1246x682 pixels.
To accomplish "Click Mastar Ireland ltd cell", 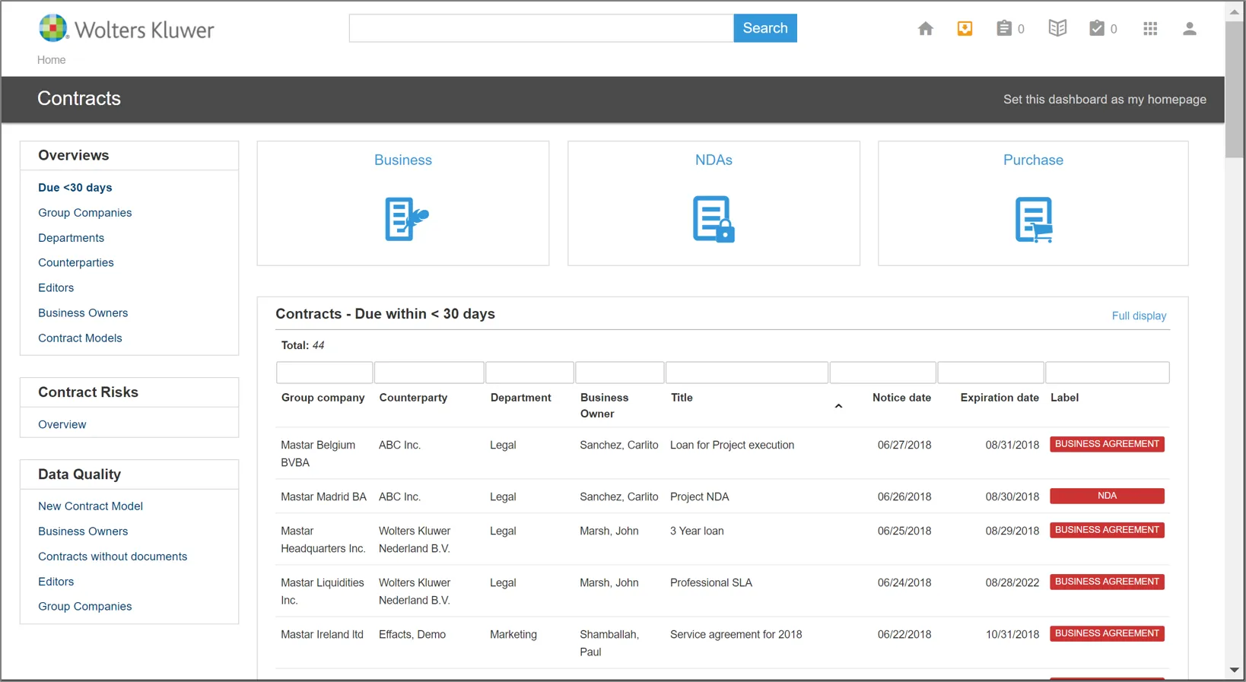I will click(322, 635).
